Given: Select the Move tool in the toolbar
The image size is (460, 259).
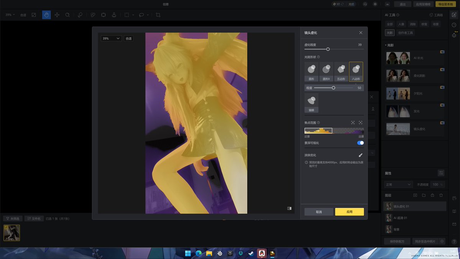Looking at the screenshot, I should pyautogui.click(x=57, y=15).
